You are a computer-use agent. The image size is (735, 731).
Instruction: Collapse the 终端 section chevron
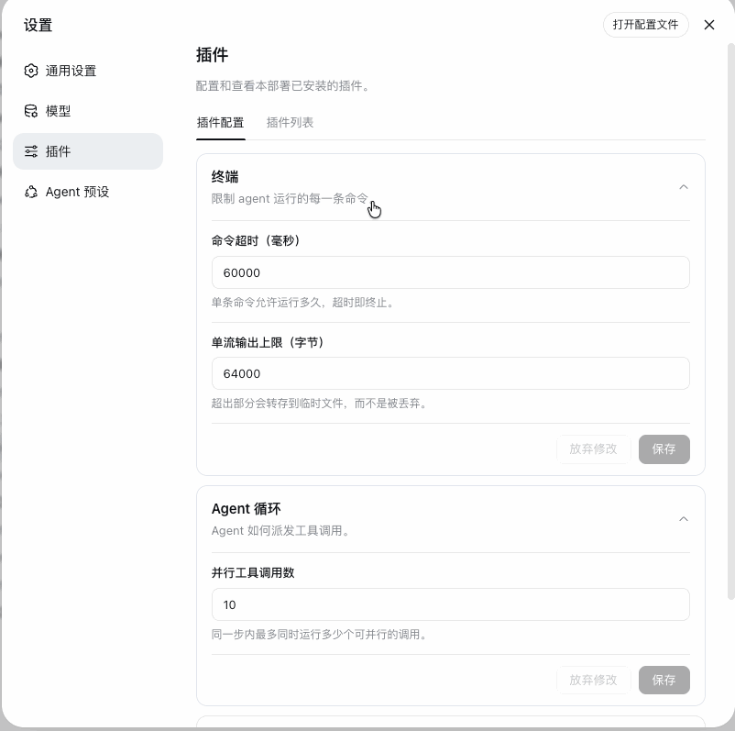[684, 187]
